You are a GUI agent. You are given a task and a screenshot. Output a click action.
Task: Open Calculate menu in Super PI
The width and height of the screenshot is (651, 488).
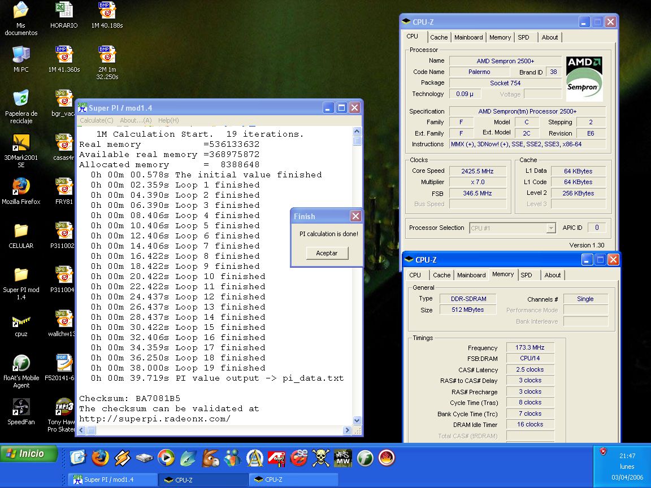(96, 120)
